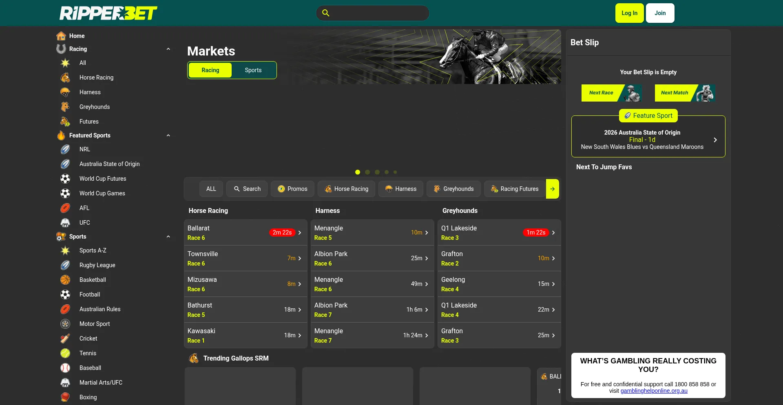Open Australian Rules in the Sports list
The height and width of the screenshot is (405, 783).
point(100,309)
